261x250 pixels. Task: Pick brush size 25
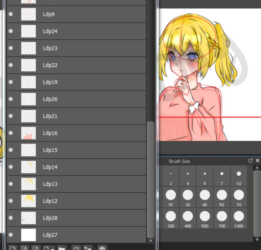171,197
